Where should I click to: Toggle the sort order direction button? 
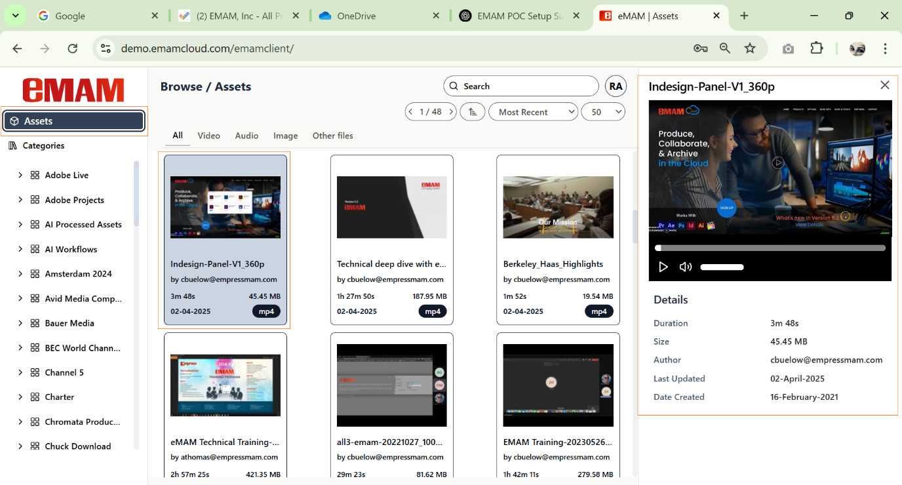[x=473, y=112]
